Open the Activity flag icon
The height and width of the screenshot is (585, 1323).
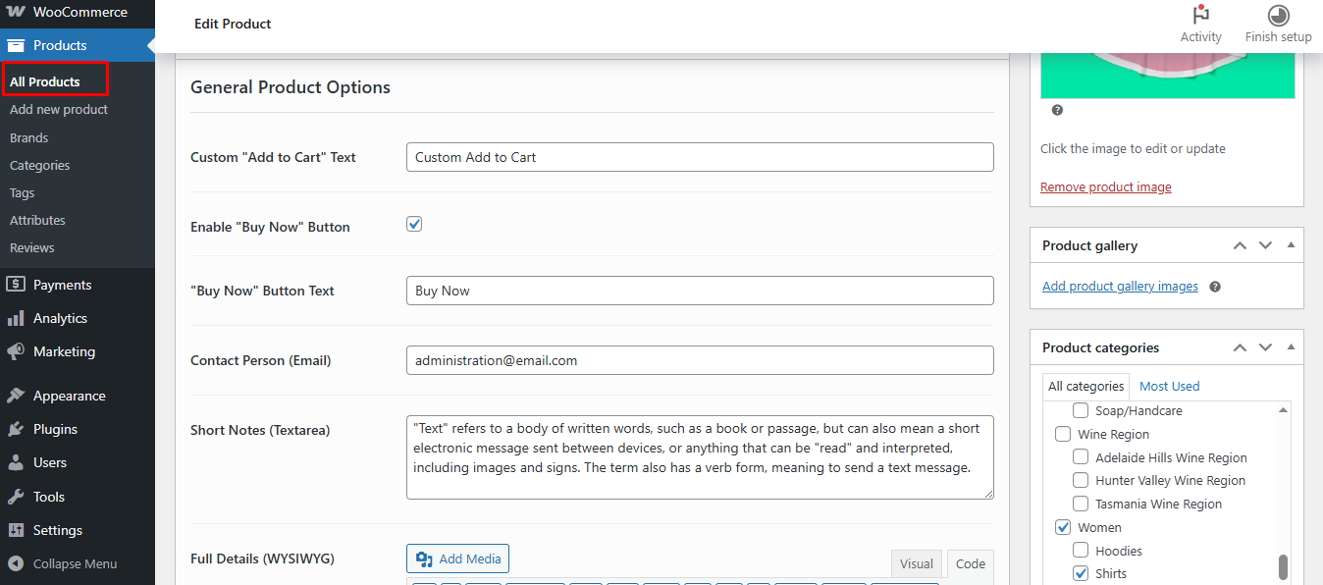[x=1200, y=16]
